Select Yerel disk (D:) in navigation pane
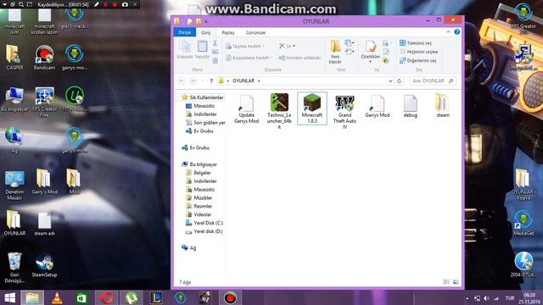Viewport: 543px width, 305px height. [x=204, y=231]
